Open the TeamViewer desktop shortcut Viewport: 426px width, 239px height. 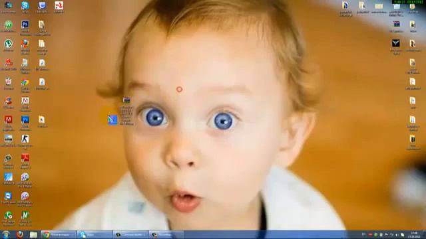[8, 197]
